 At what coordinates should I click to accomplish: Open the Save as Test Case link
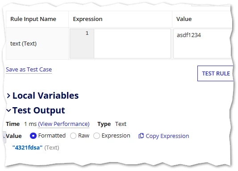pyautogui.click(x=29, y=70)
